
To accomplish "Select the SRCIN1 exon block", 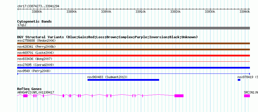I will (x=247, y=96).
